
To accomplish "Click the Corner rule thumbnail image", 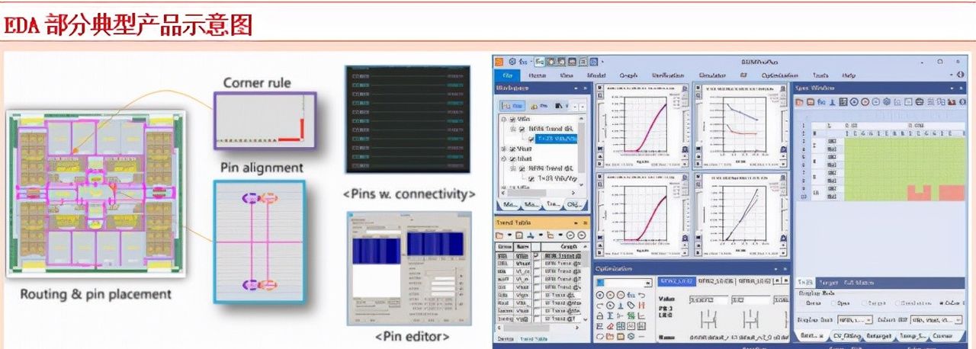I will point(265,120).
